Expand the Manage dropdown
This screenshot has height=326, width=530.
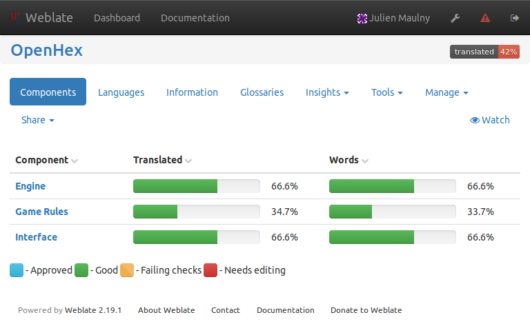(x=446, y=92)
